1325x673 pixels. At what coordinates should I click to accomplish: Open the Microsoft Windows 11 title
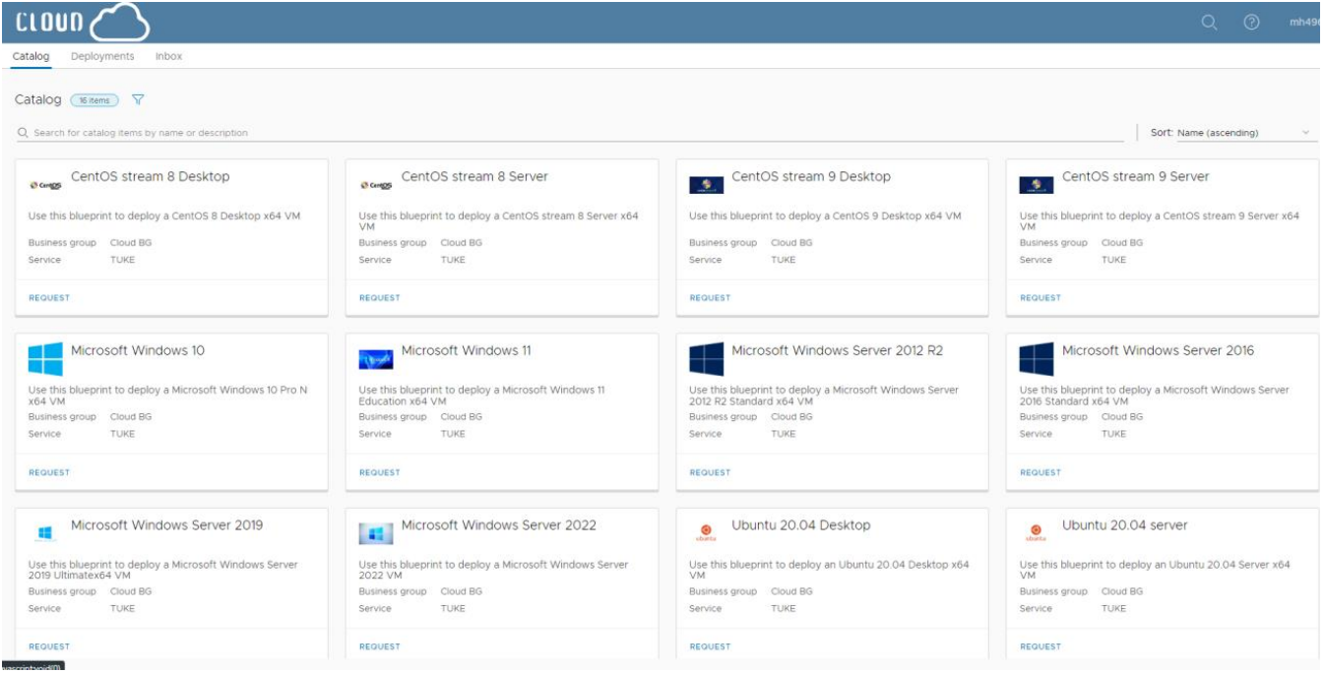coord(467,351)
